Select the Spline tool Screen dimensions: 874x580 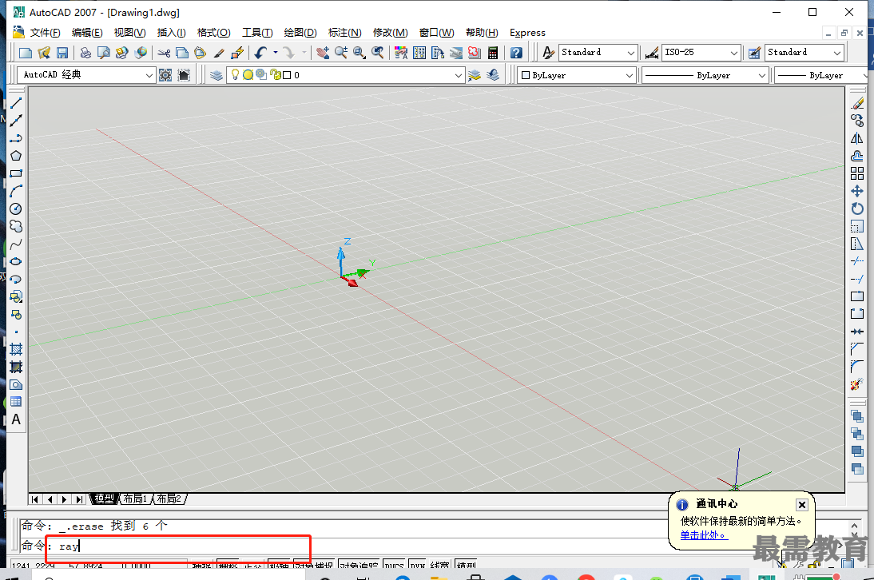(16, 244)
